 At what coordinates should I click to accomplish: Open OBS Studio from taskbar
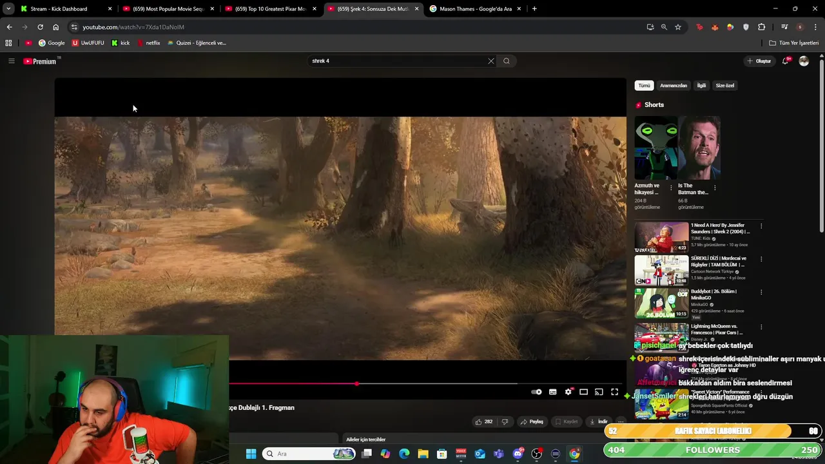[537, 454]
